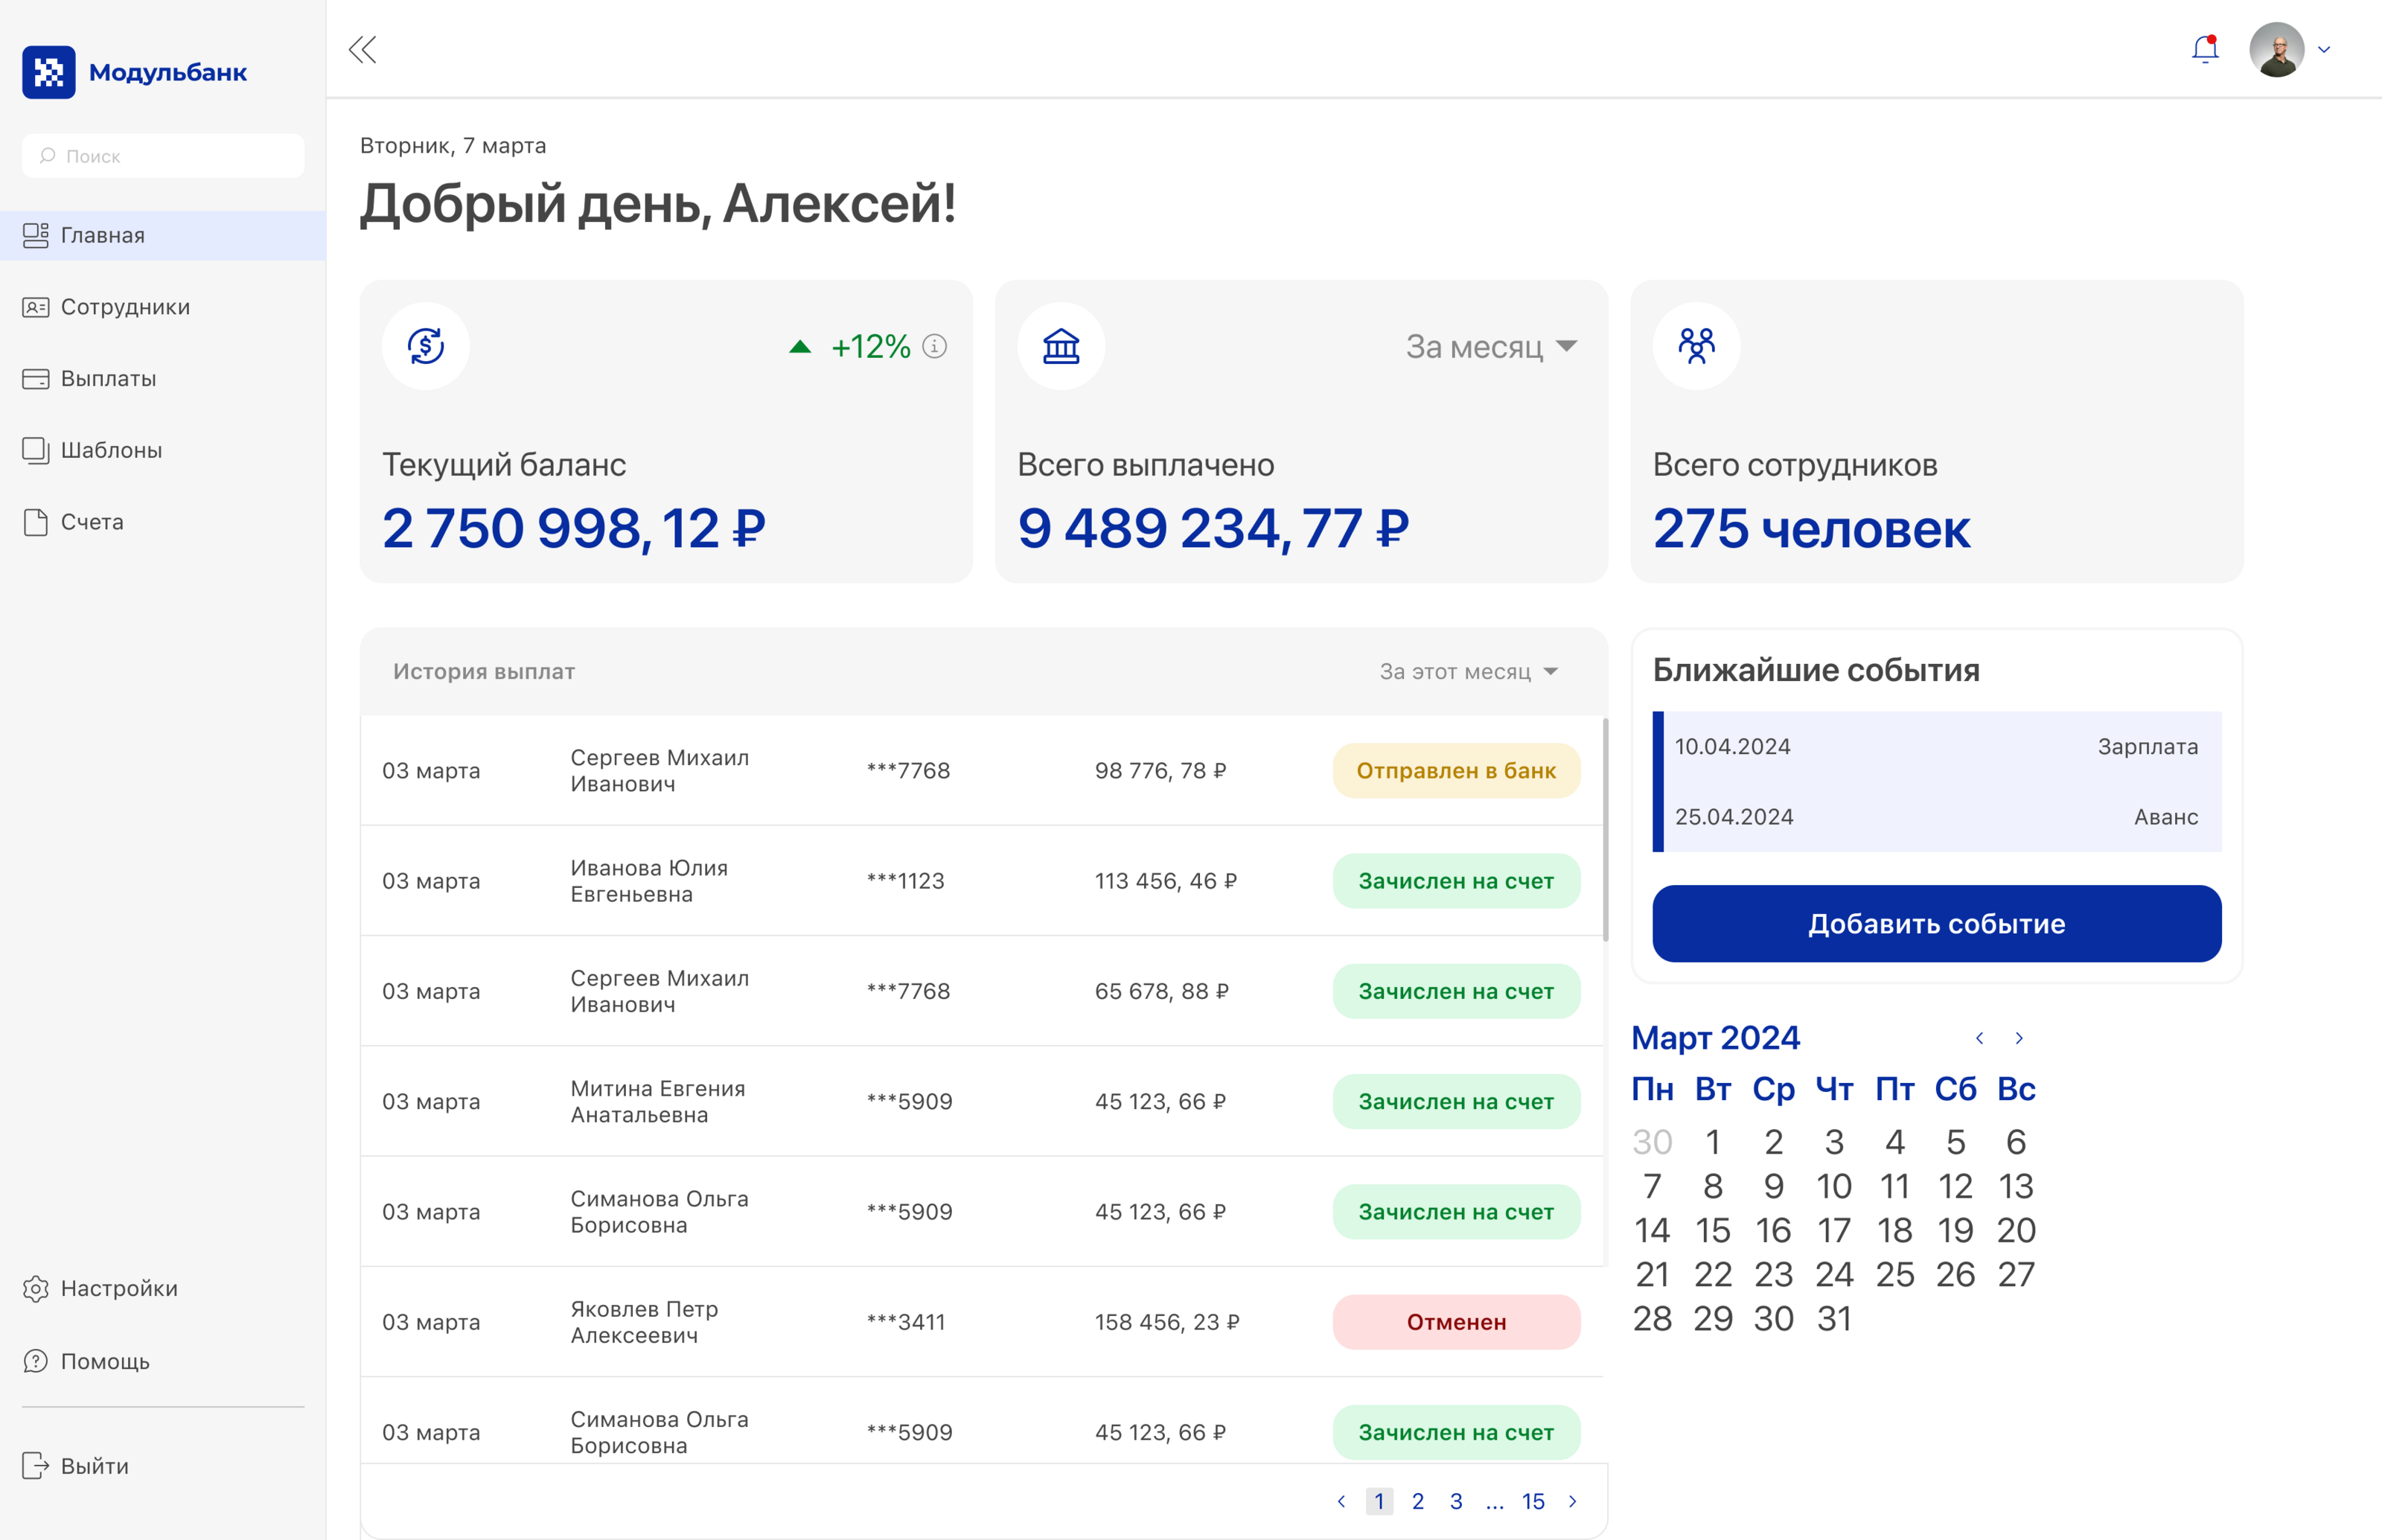
Task: Select March 7 in the calendar
Action: 1652,1186
